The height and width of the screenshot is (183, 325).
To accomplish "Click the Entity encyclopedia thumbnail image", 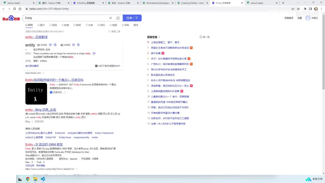I will click(36, 94).
